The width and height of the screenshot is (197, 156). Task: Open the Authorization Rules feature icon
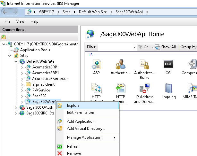tap(144, 64)
